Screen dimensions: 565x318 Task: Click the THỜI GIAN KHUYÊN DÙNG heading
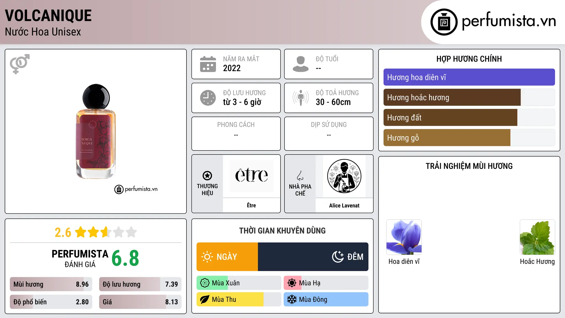(x=282, y=231)
